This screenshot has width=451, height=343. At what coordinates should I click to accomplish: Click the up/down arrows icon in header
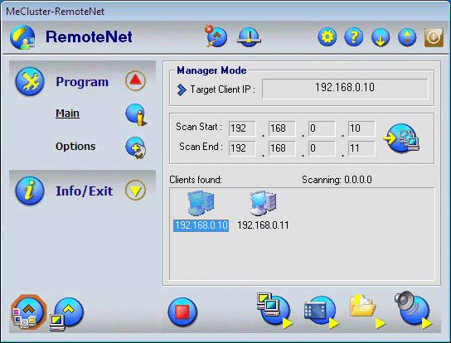click(407, 37)
